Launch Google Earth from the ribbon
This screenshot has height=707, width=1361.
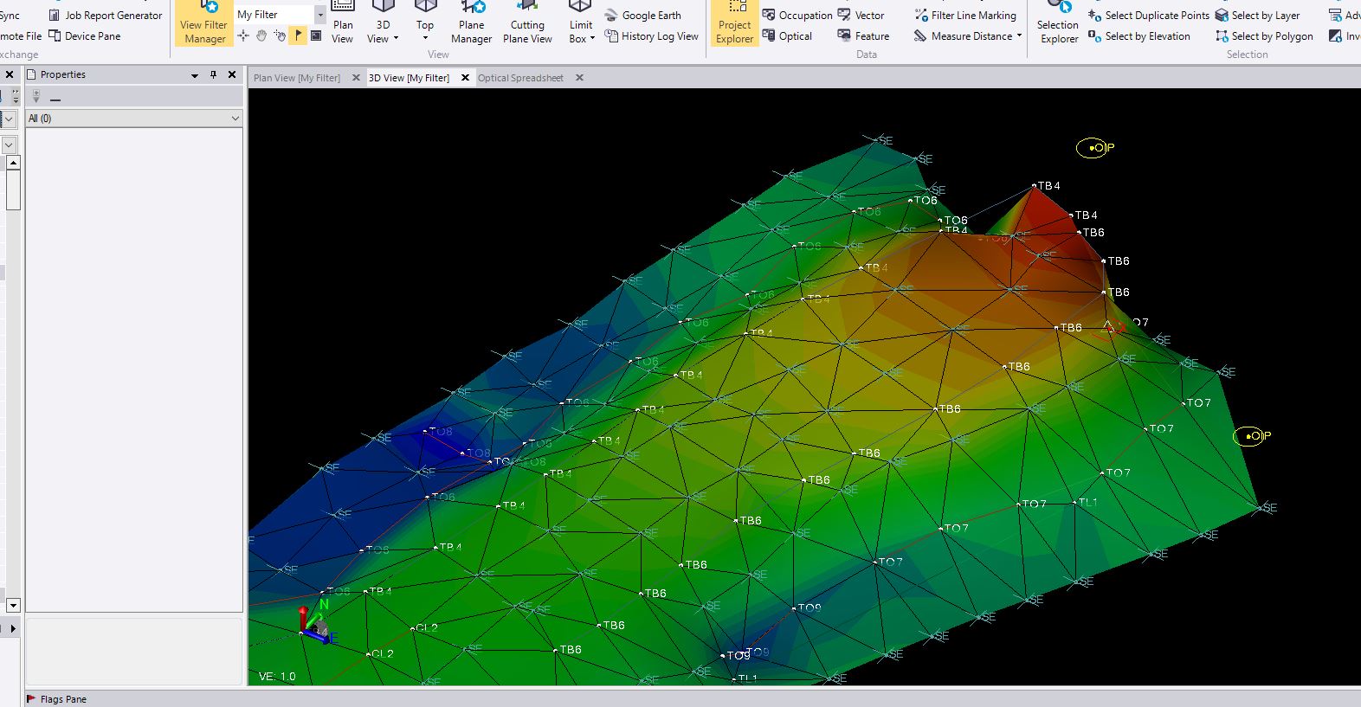[x=643, y=16]
